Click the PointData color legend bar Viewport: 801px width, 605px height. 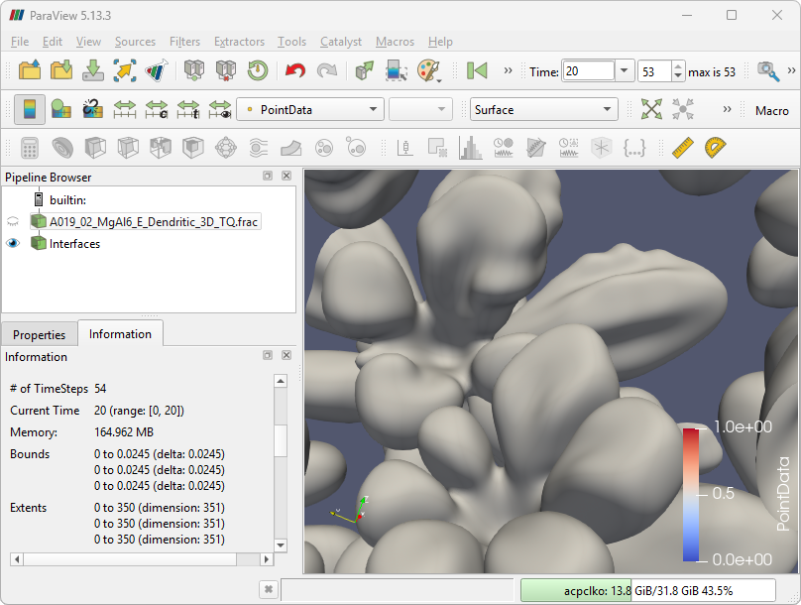[691, 495]
